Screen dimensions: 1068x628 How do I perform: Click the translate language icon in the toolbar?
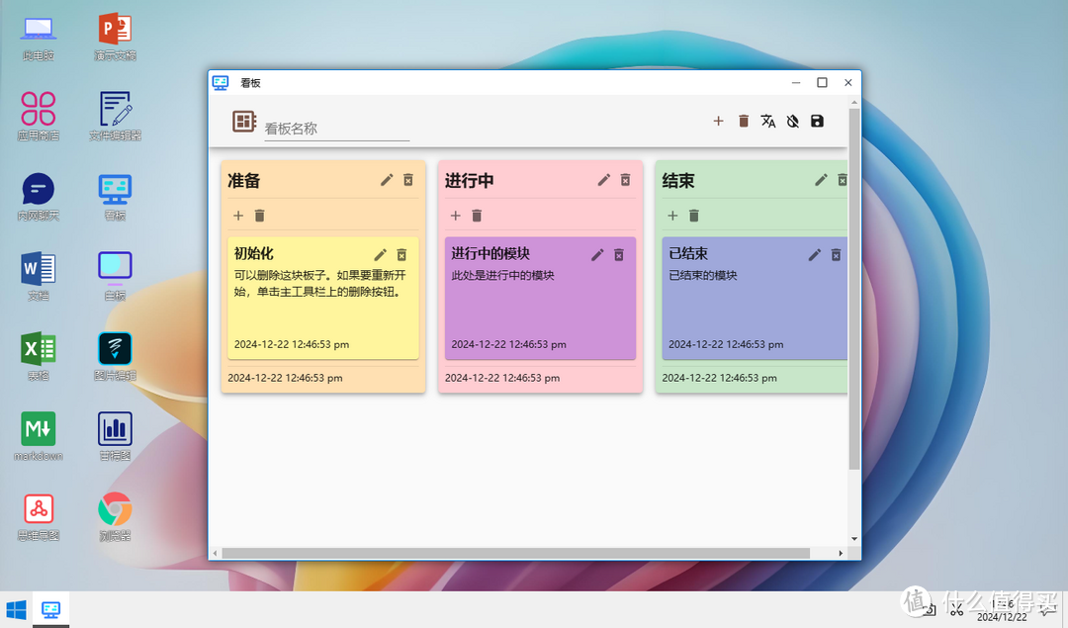click(x=768, y=121)
